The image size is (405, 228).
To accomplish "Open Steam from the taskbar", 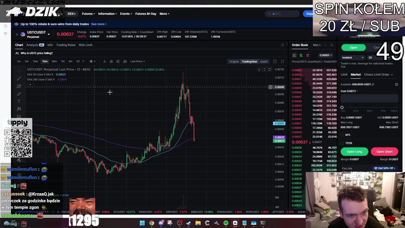I will (x=189, y=223).
